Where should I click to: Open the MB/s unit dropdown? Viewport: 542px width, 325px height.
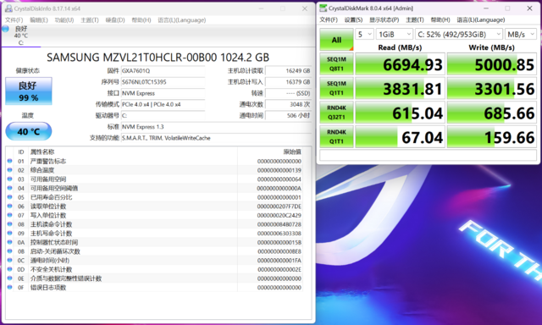point(521,34)
